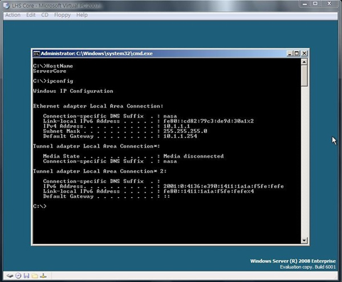342x282 pixels.
Task: Open the Floppy menu
Action: click(x=61, y=15)
